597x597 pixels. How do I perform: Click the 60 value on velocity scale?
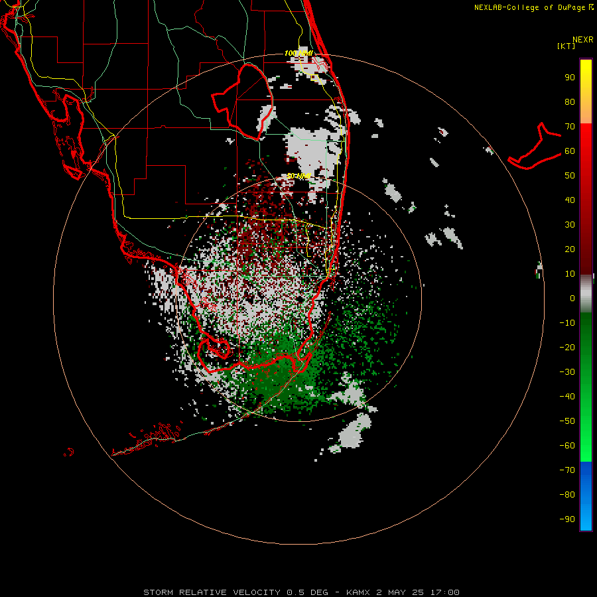[570, 151]
